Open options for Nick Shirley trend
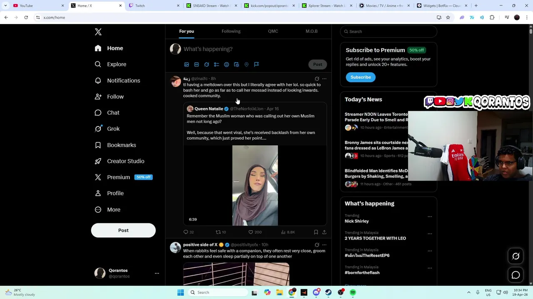Screen dimensions: 533x299 pyautogui.click(x=430, y=216)
